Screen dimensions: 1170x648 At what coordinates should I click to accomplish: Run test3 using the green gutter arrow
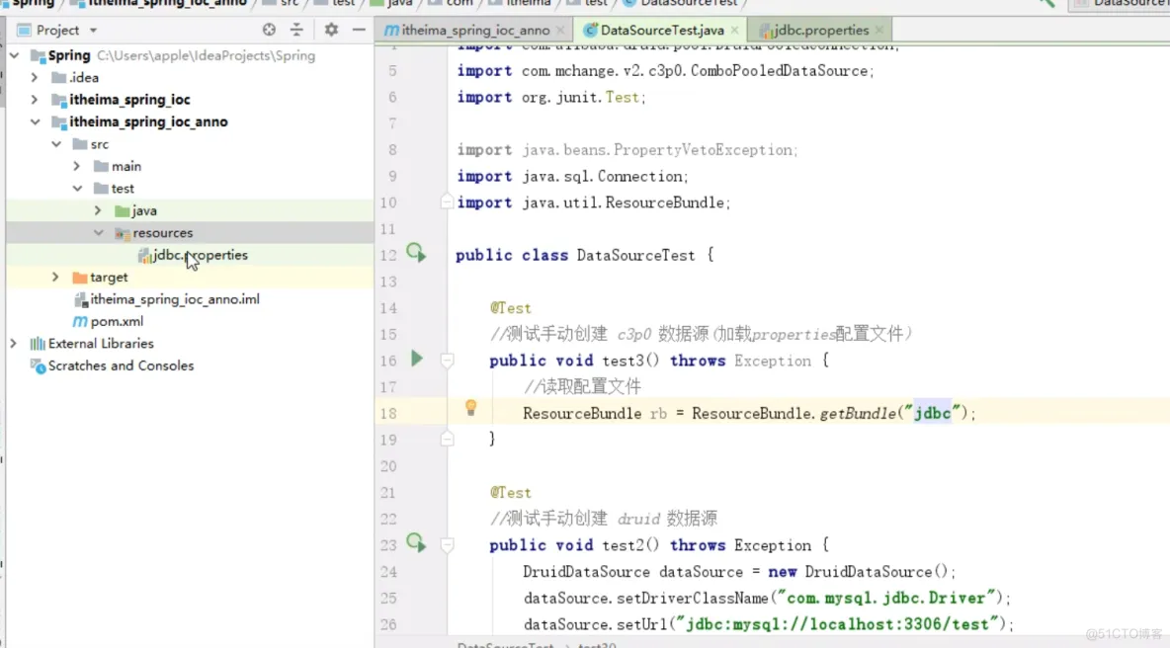[416, 360]
